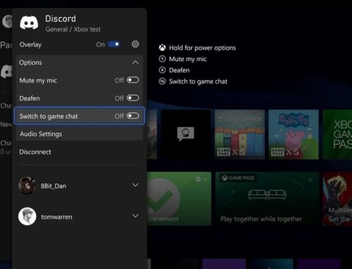Expand tomwarren user options chevron
Viewport: 352px width, 269px height.
[x=135, y=216]
